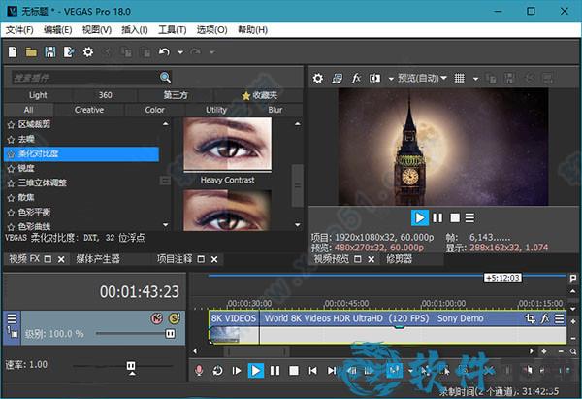Click the microphone record button in the transport bar
The width and height of the screenshot is (582, 399).
199,370
